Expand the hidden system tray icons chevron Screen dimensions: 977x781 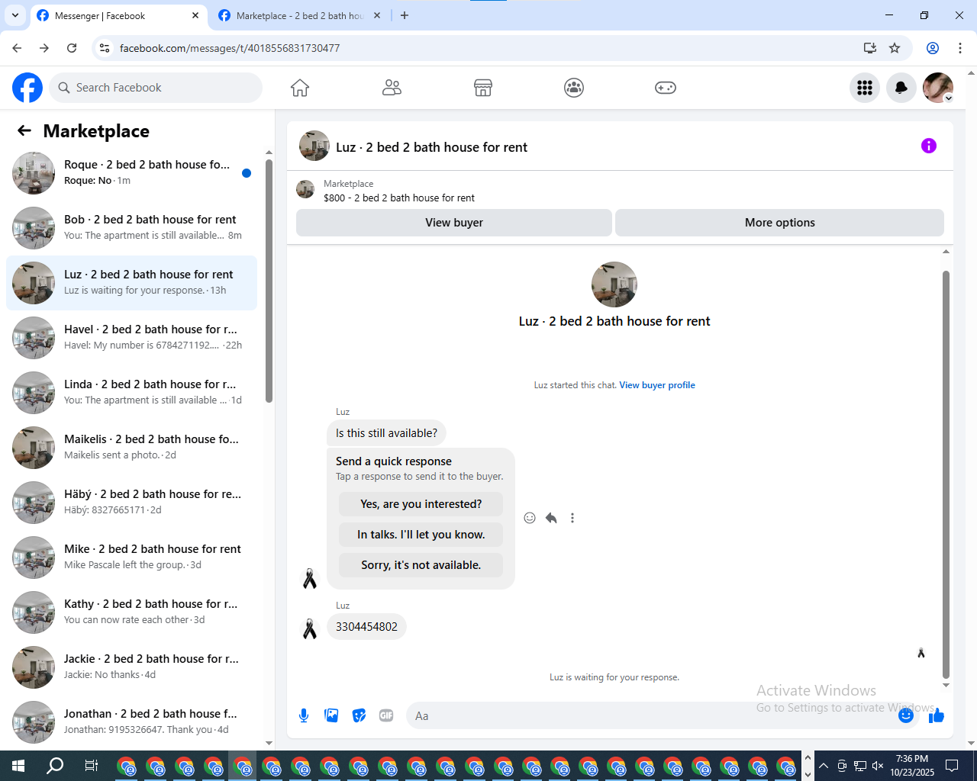click(824, 766)
